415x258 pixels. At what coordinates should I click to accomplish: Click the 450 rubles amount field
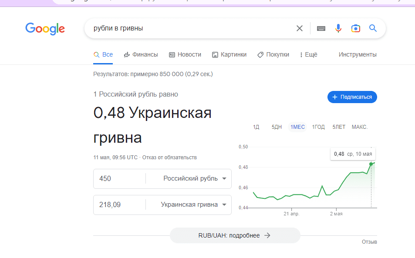coord(119,179)
